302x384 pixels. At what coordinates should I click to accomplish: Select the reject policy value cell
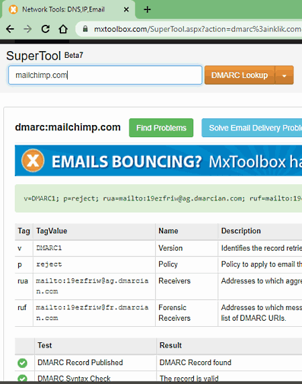[x=94, y=264]
